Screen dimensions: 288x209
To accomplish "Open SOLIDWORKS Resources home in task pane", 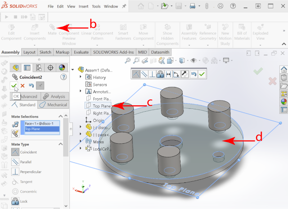I will 284,70.
